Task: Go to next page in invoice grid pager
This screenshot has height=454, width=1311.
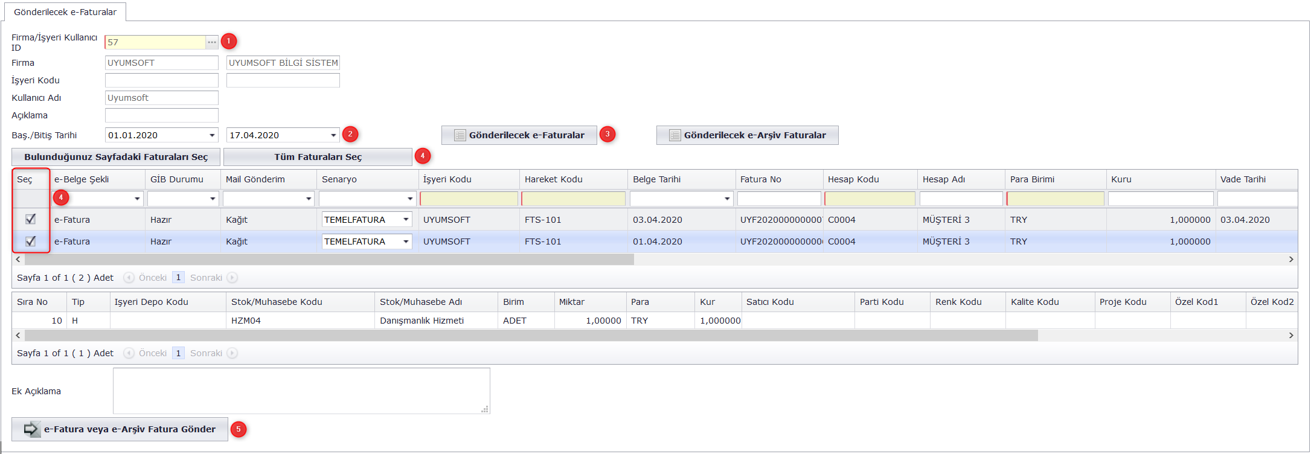Action: [232, 278]
